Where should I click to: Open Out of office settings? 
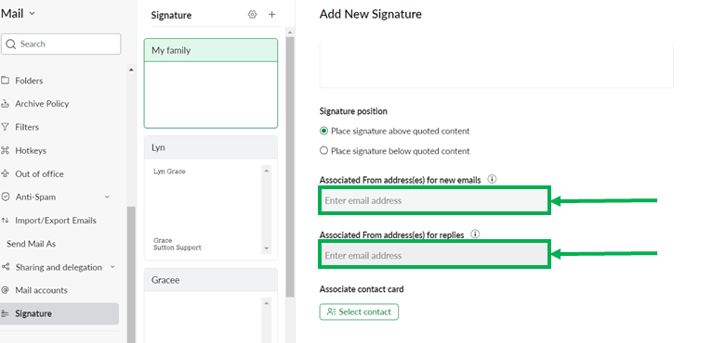39,173
